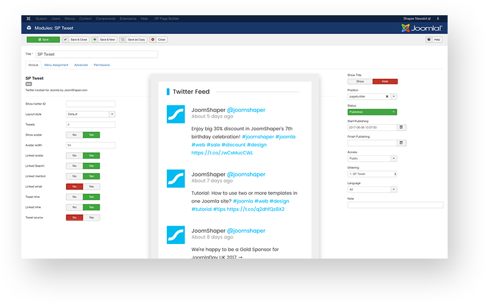The height and width of the screenshot is (303, 486).
Task: Open the Start Publishing calendar picker
Action: (x=401, y=128)
